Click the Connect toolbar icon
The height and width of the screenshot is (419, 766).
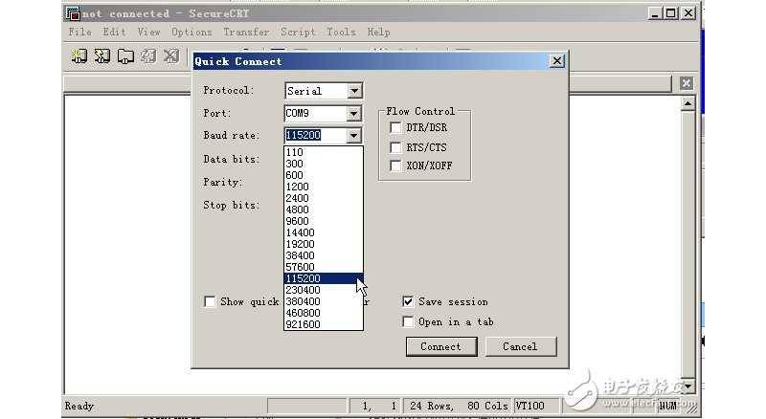[x=79, y=56]
